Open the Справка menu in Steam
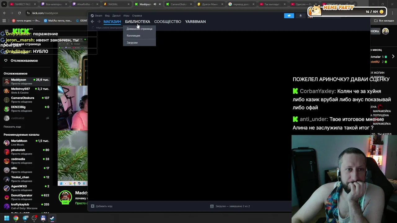This screenshot has width=397, height=223. pos(137,15)
